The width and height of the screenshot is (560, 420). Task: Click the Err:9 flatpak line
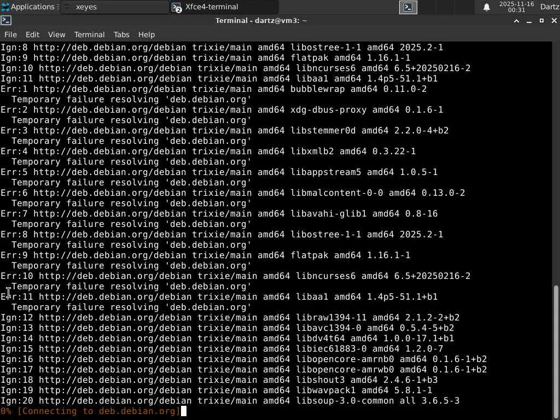(x=206, y=255)
